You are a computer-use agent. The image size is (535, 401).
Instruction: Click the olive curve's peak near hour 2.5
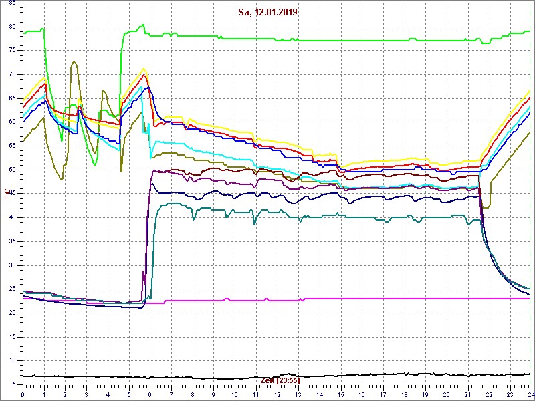74,62
